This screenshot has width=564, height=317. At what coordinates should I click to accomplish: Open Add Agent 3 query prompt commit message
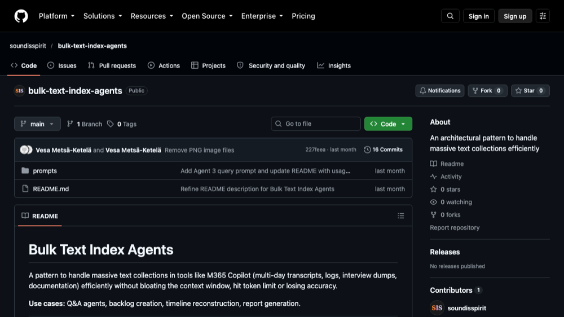pyautogui.click(x=266, y=171)
